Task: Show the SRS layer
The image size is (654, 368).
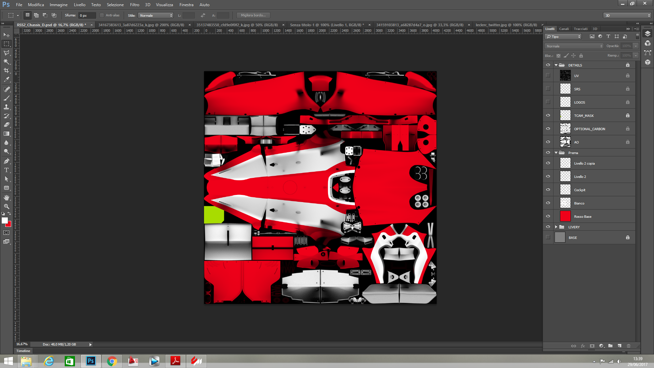Action: (548, 89)
